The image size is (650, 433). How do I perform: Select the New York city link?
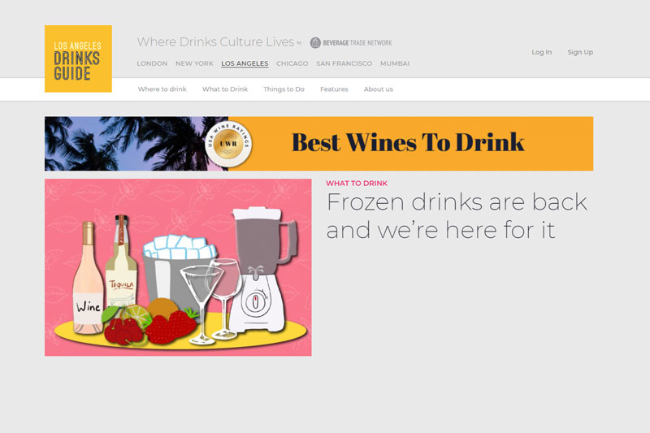194,63
